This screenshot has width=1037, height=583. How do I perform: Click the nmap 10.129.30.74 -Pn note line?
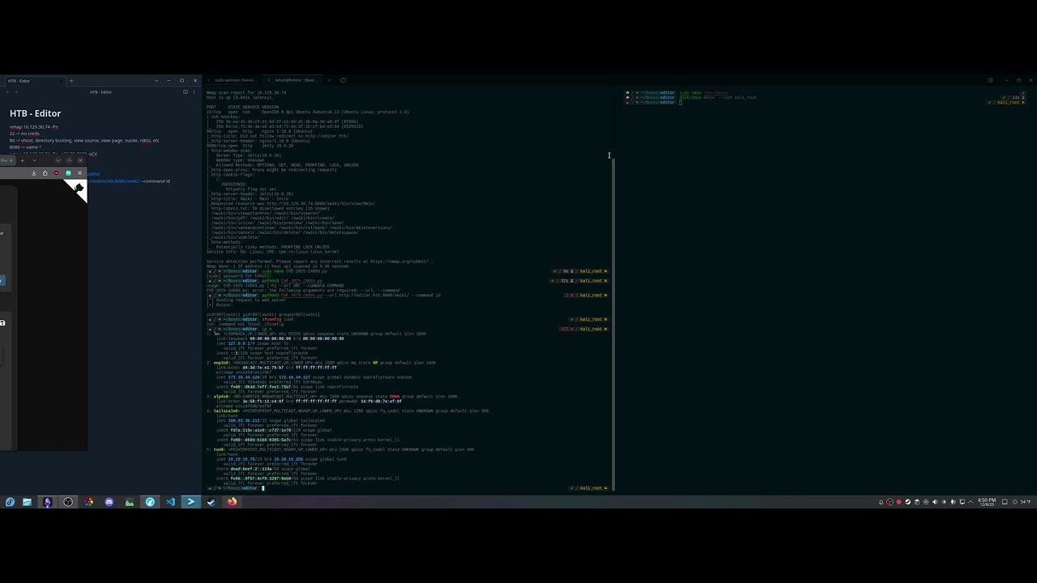(34, 127)
